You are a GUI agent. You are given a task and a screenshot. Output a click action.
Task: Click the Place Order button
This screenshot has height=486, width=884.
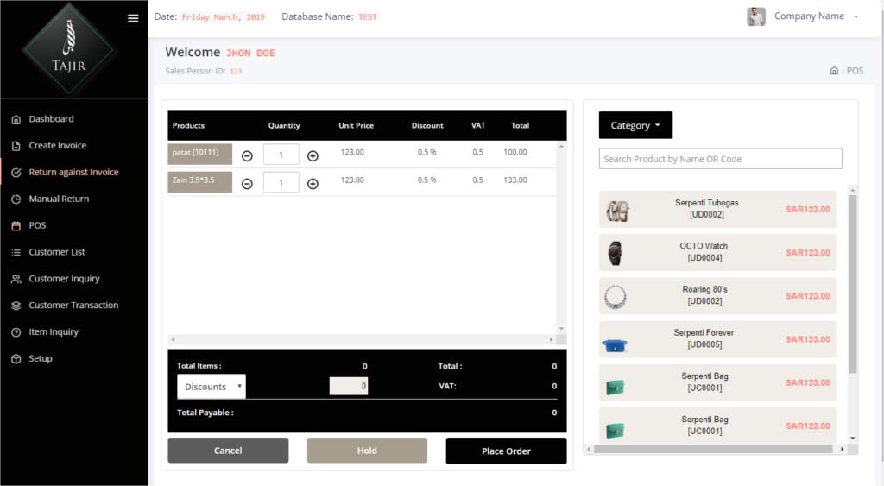point(506,451)
